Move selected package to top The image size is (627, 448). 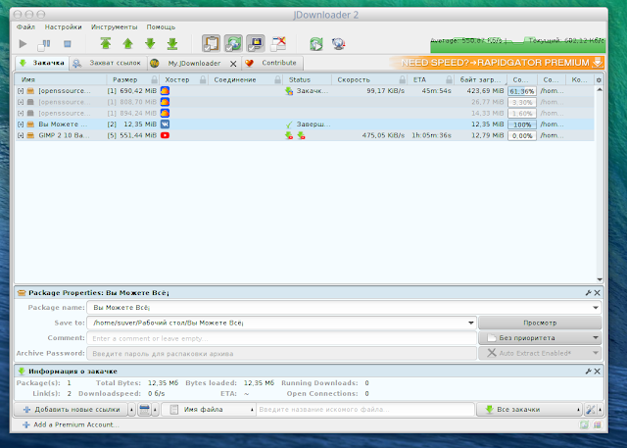click(106, 43)
